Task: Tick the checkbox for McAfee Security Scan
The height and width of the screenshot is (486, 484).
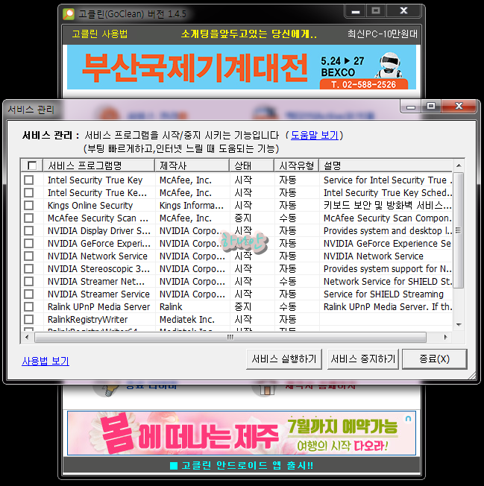Action: click(29, 218)
